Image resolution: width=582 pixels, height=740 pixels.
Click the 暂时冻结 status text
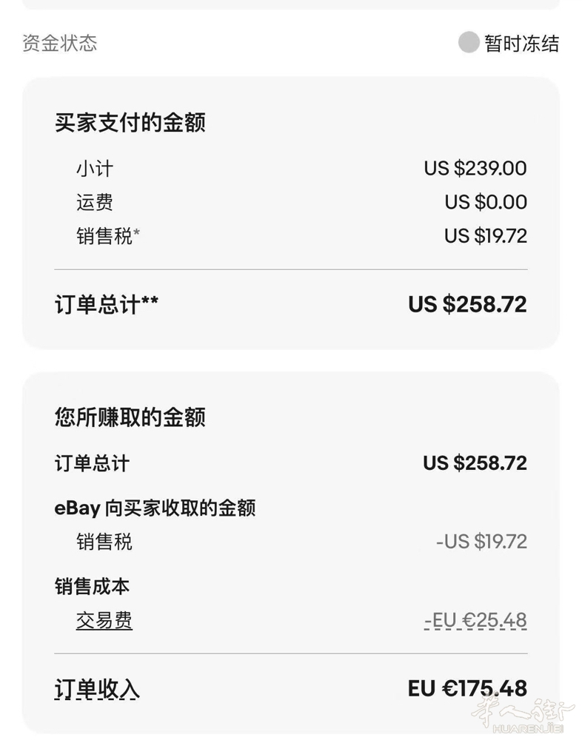(x=521, y=43)
